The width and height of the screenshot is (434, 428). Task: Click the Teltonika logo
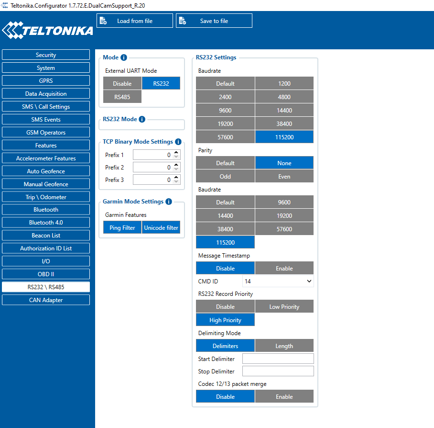pyautogui.click(x=48, y=30)
